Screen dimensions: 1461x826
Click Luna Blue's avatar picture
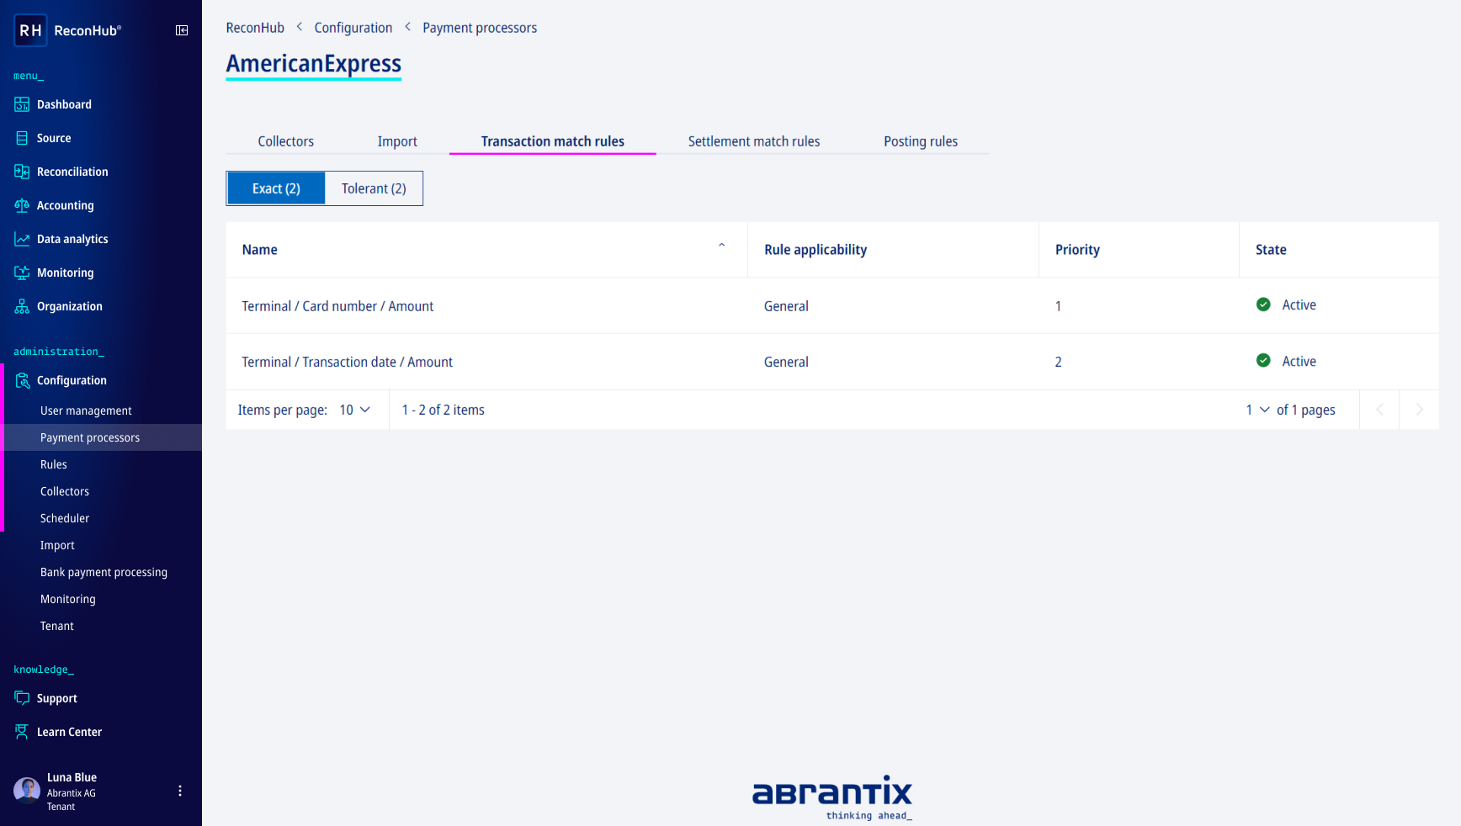click(27, 791)
